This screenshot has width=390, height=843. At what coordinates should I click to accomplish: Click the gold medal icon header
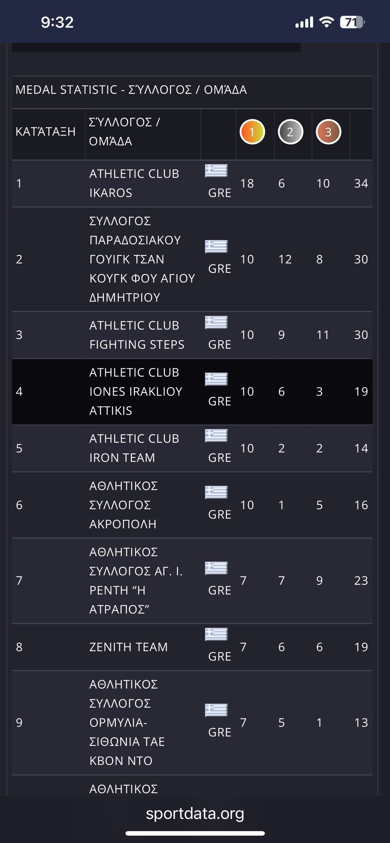(252, 132)
